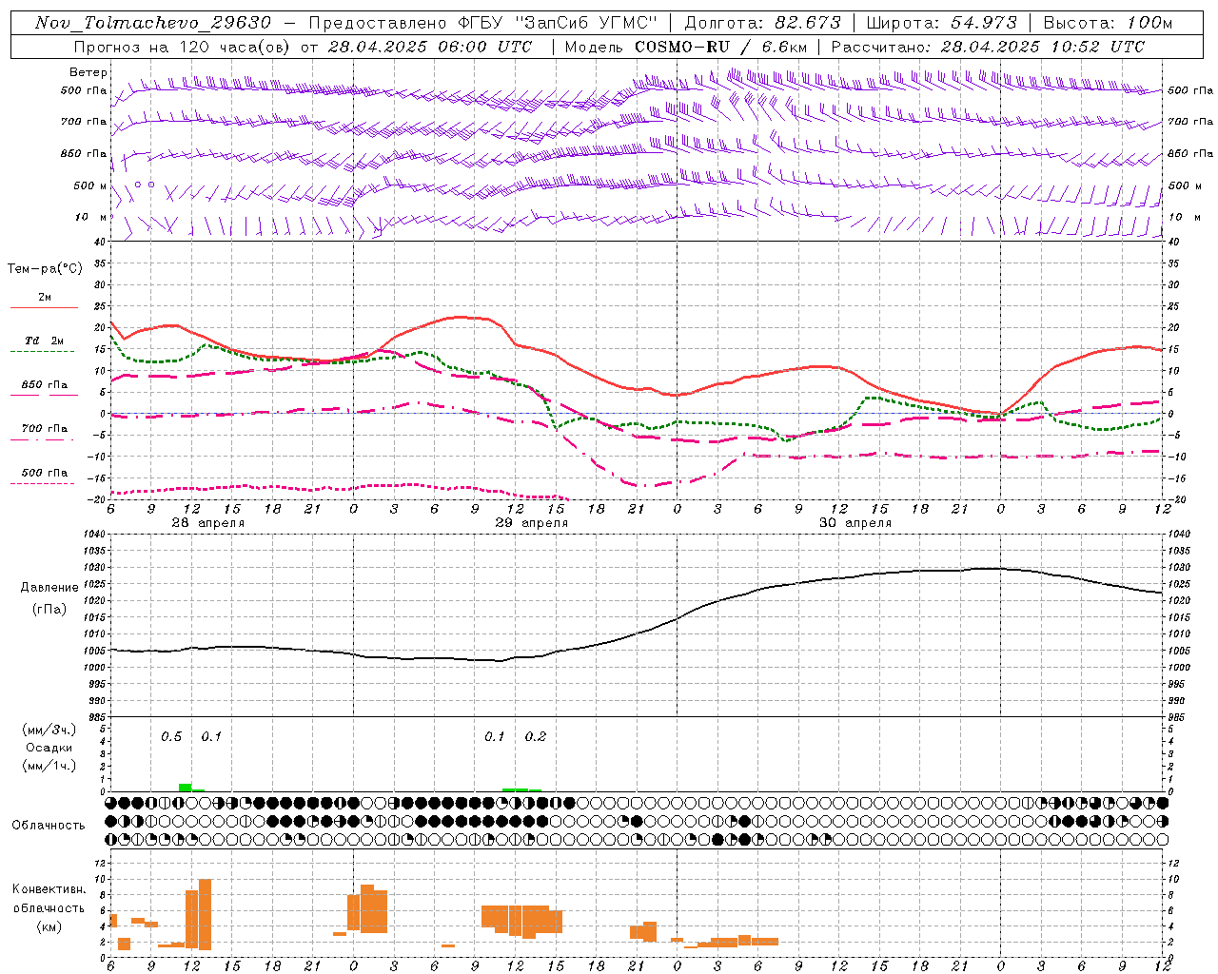Click the Модель COSMO-RU / 6.6км label
Screen dimensions: 1218x974
coord(684,47)
